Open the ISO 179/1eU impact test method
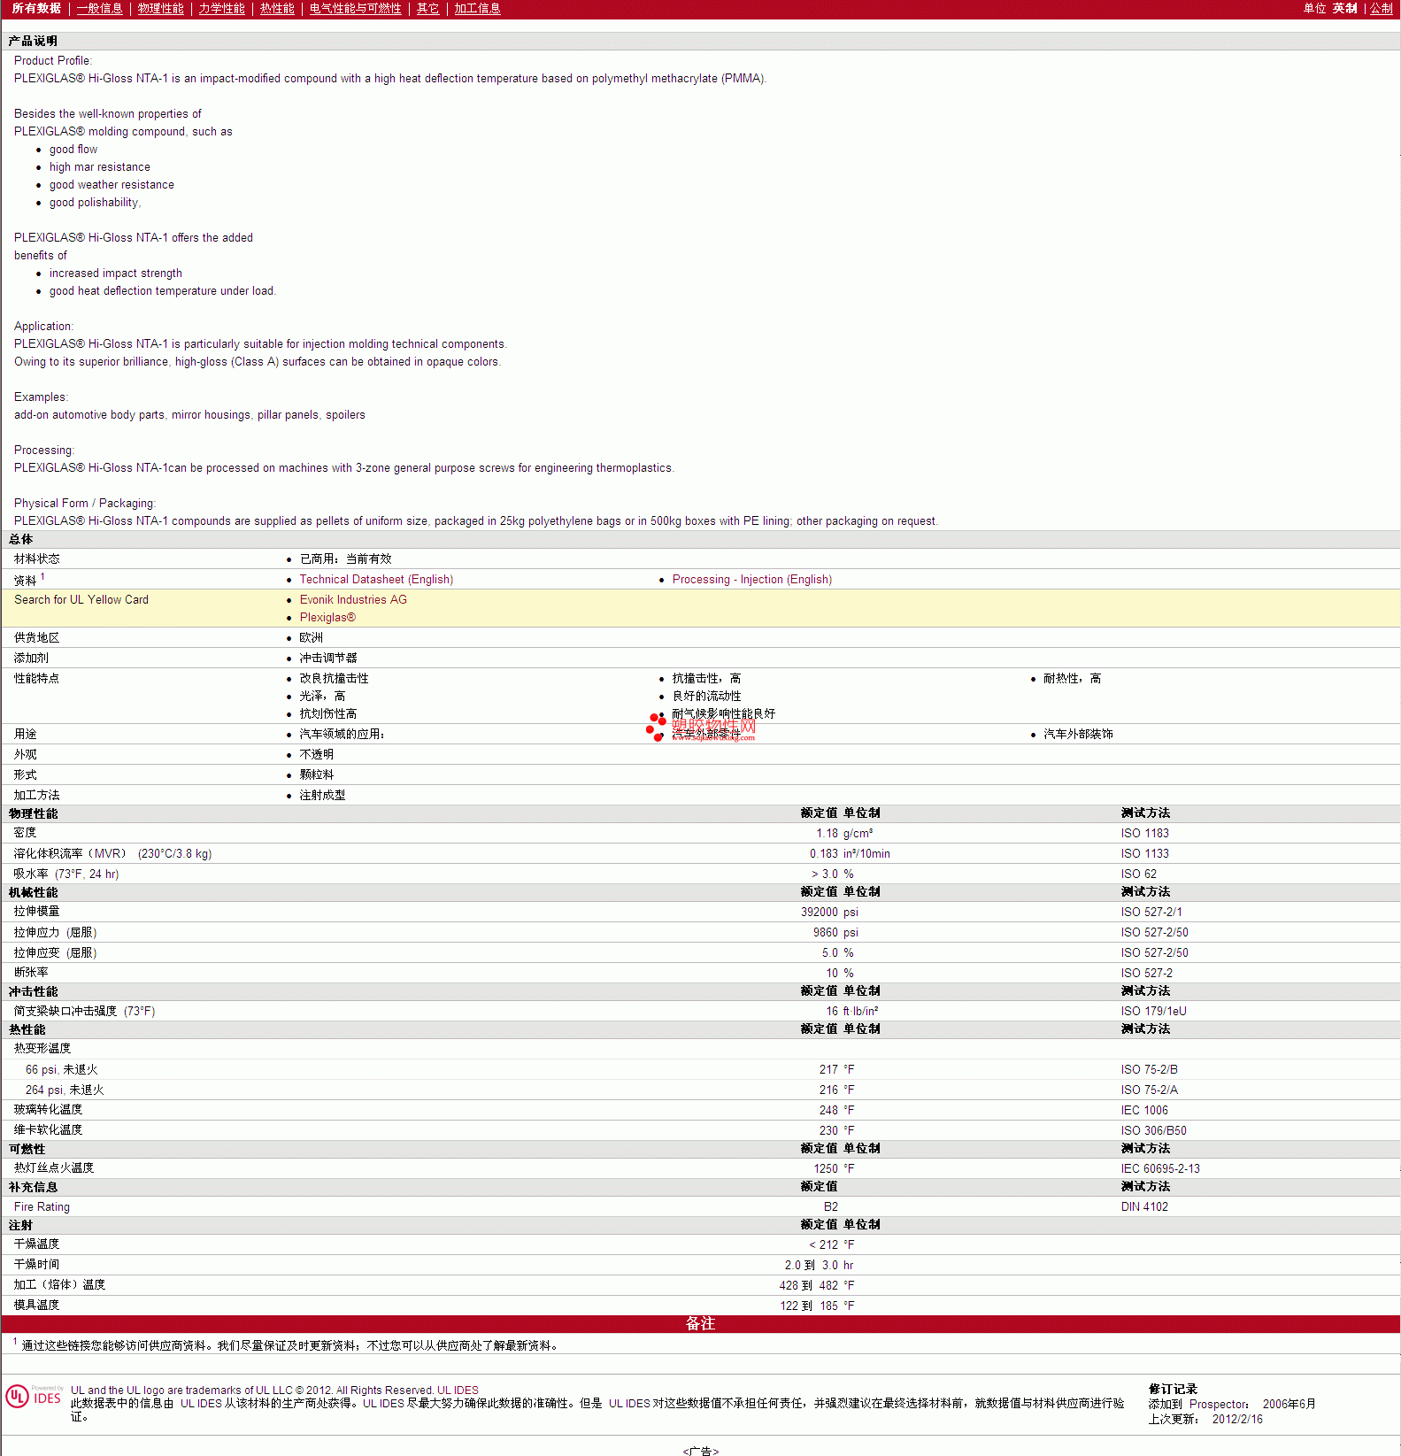 [x=1154, y=1012]
